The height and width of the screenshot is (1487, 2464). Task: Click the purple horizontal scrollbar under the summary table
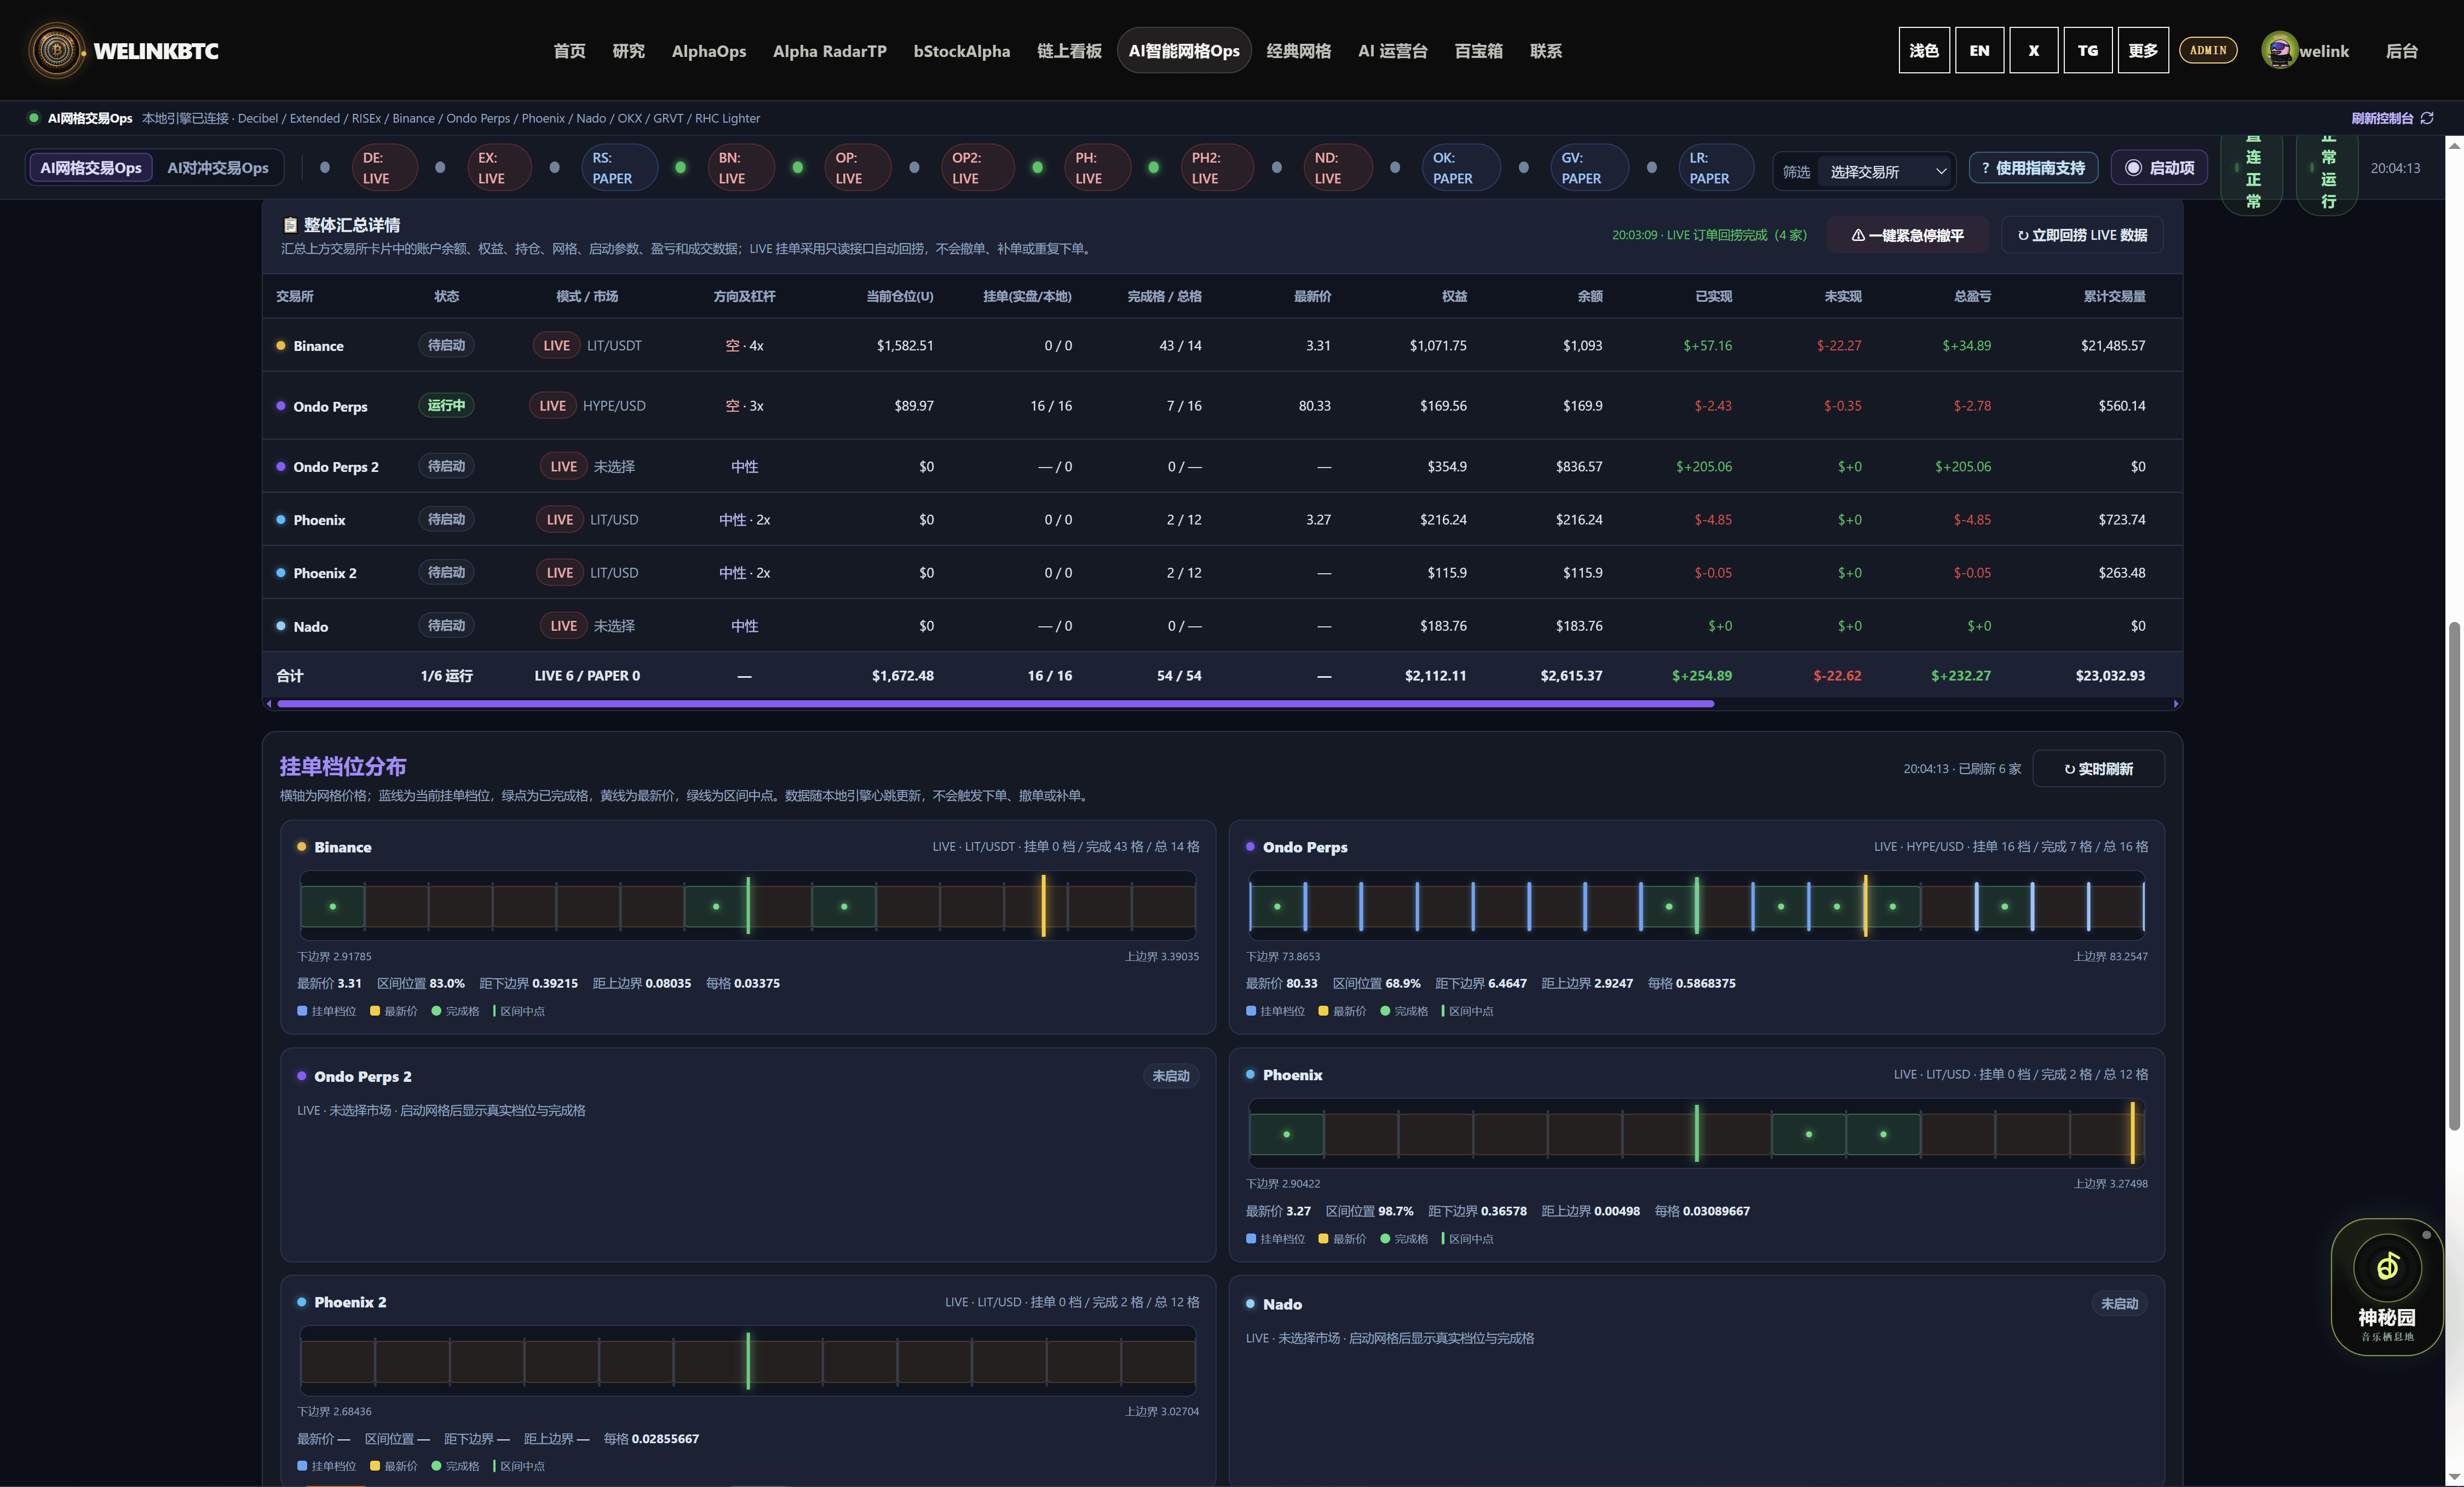pos(995,704)
